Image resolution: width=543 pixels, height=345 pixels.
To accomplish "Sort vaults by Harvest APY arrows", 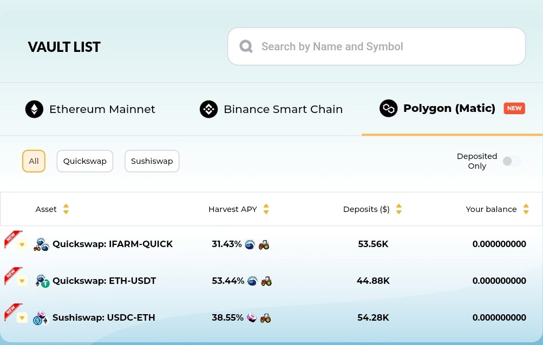I will point(266,209).
